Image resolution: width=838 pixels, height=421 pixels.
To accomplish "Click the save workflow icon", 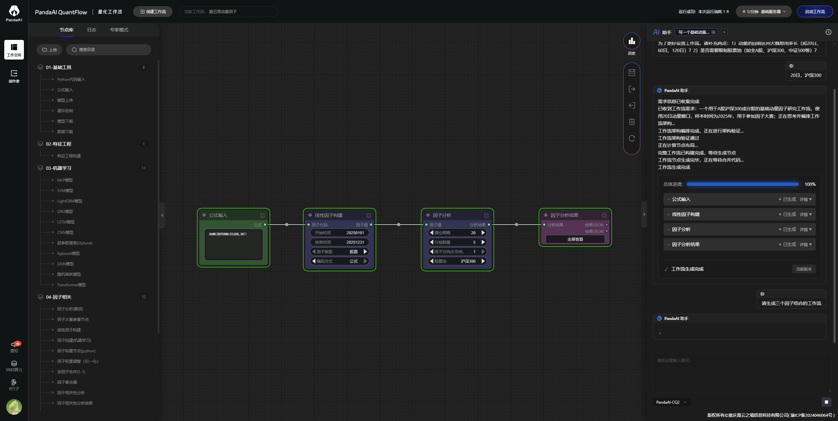I will click(x=632, y=73).
